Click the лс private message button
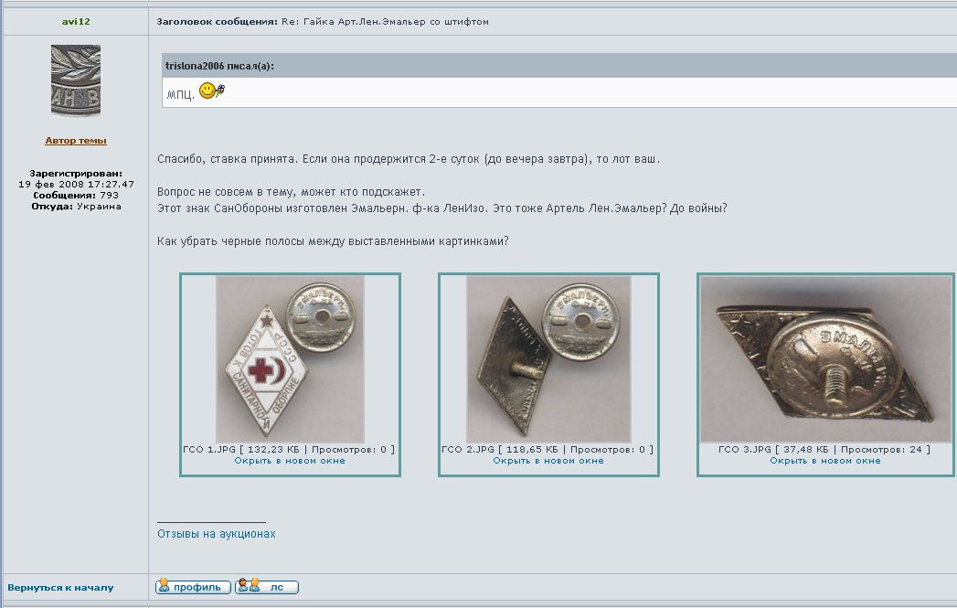The width and height of the screenshot is (957, 608). 267,587
